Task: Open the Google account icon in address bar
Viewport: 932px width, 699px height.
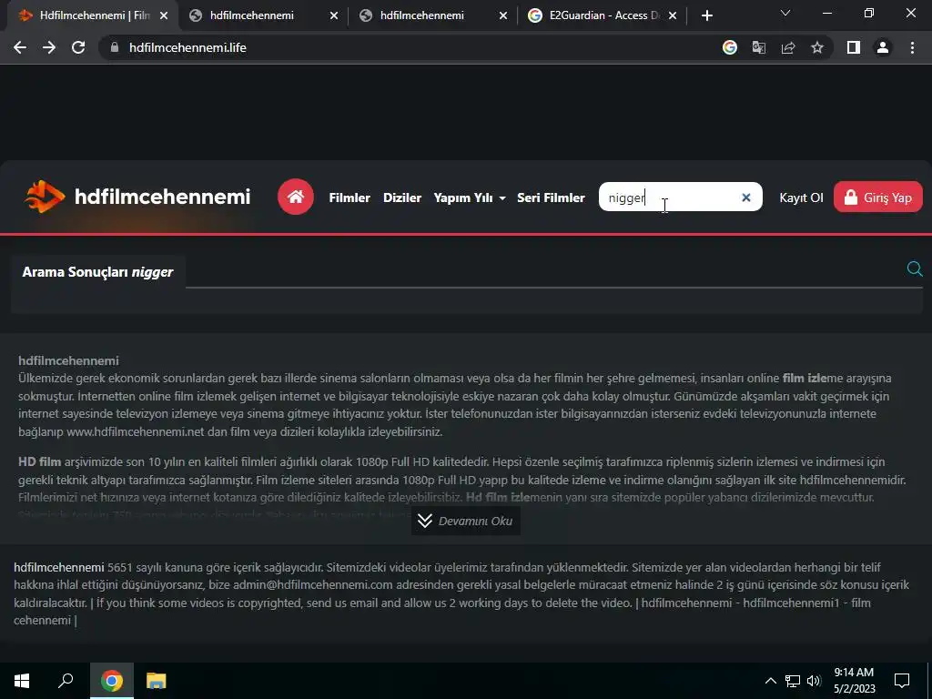Action: click(x=730, y=47)
